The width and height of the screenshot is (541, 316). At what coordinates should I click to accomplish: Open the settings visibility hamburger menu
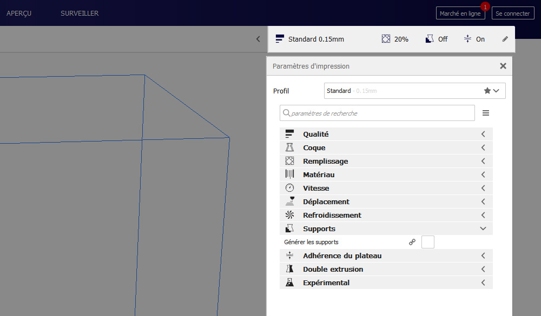(x=485, y=113)
